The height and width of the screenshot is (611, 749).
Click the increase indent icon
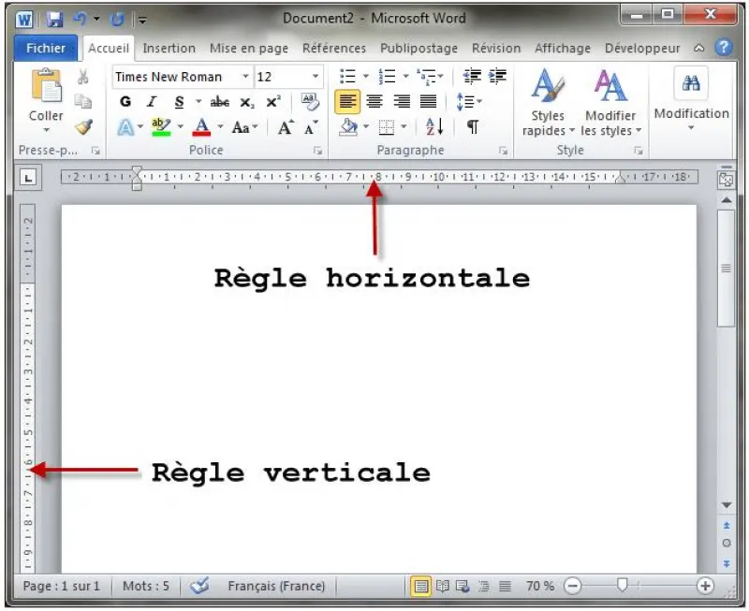497,77
